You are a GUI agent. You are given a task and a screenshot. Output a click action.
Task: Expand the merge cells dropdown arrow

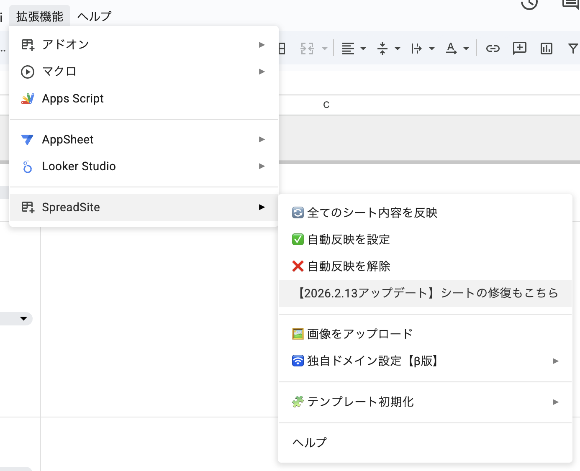coord(325,49)
